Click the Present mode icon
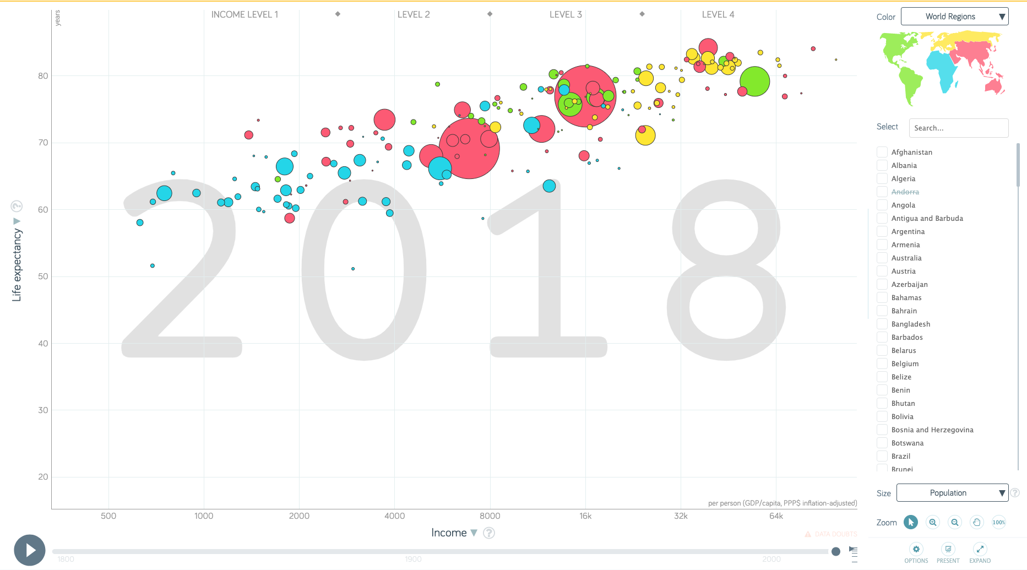 tap(948, 549)
